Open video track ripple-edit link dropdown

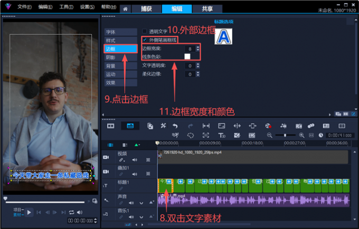click(x=122, y=160)
